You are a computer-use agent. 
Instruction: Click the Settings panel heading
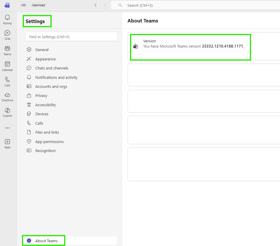click(x=35, y=21)
